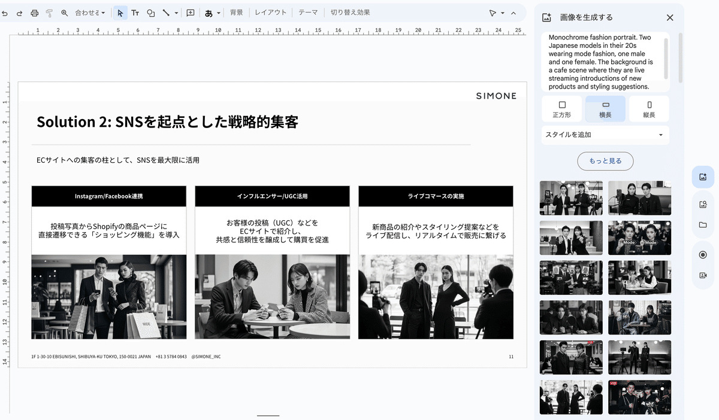Open the テーマ theme option
Viewport: 719px width, 420px height.
[x=308, y=13]
